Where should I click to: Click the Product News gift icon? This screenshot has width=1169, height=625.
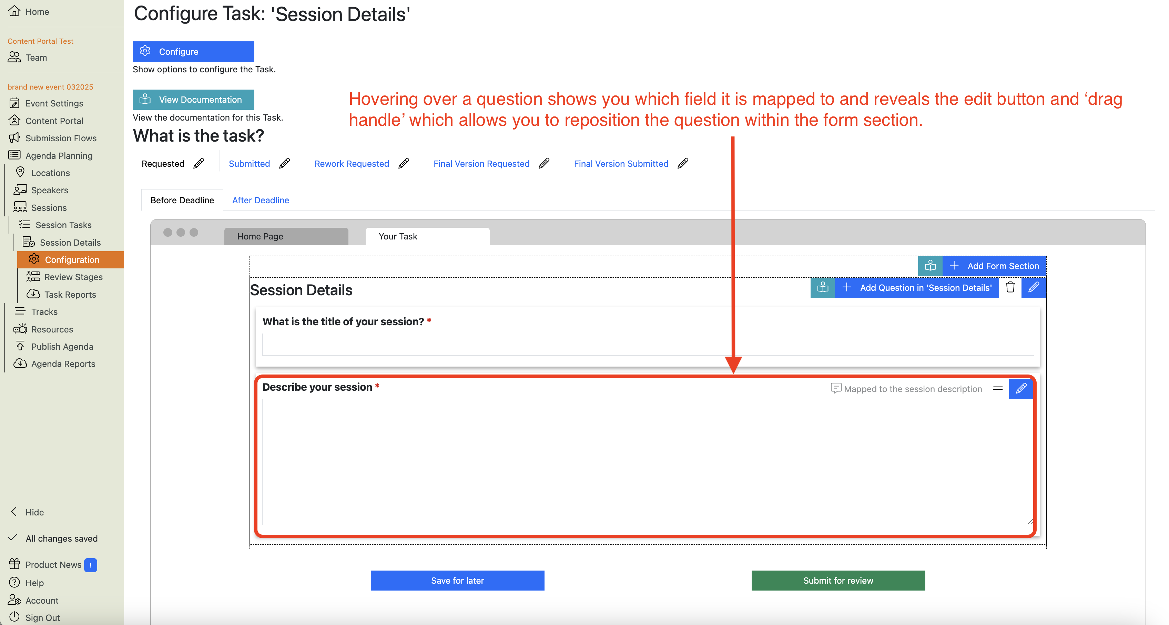click(14, 564)
